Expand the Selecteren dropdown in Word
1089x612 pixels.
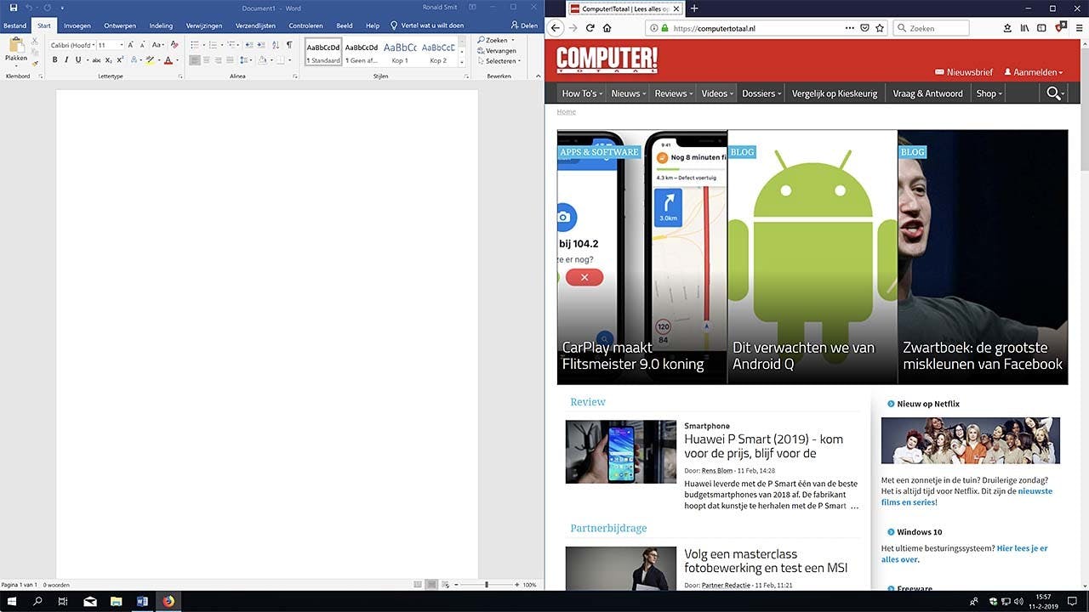(519, 61)
